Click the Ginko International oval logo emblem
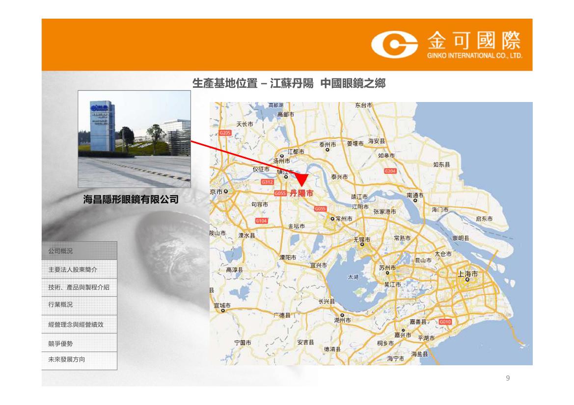574x405 pixels. tap(394, 45)
